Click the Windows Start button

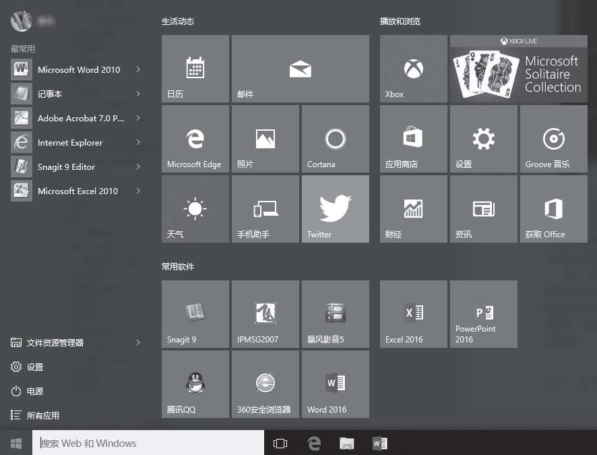[x=16, y=443]
